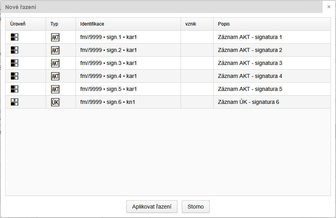Click the level icon in signatura 6 row
Screen dimensions: 336x218
pos(15,102)
